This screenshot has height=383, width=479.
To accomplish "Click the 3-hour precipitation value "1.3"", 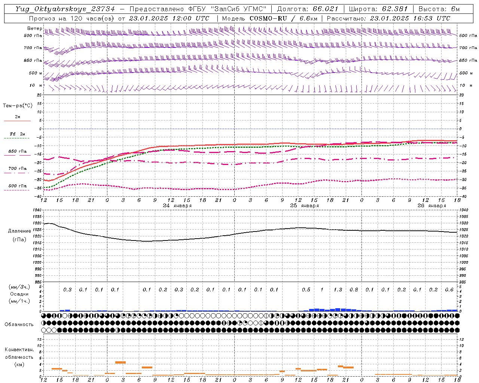I will [x=338, y=289].
